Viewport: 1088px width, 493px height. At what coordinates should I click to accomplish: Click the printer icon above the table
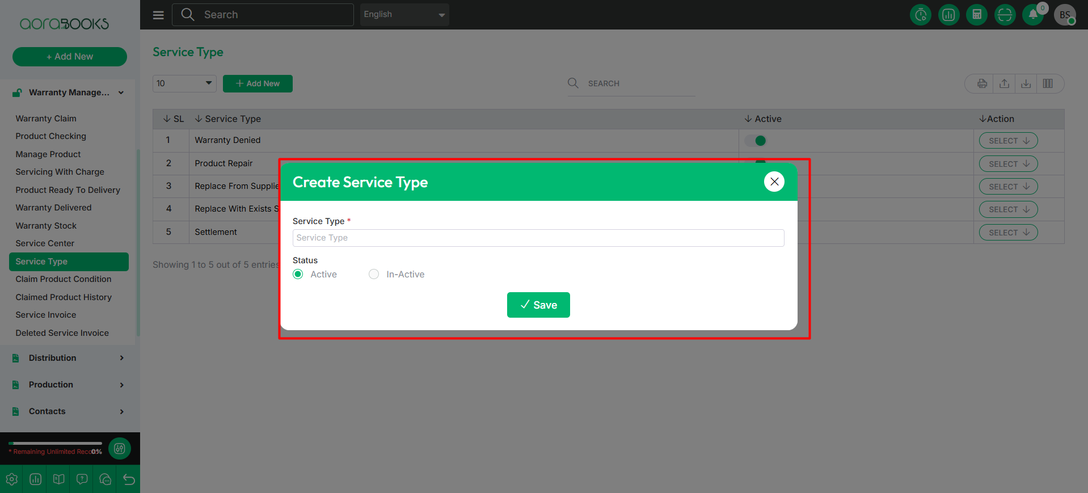point(982,84)
